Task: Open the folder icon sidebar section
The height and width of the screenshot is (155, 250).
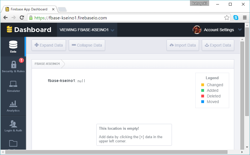Action: [13, 143]
